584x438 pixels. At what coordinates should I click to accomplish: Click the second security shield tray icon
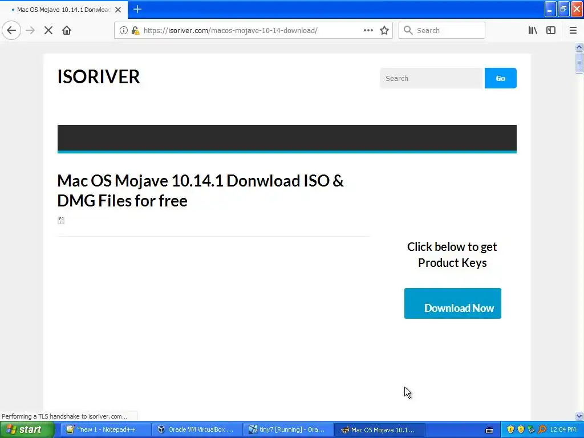tap(521, 430)
